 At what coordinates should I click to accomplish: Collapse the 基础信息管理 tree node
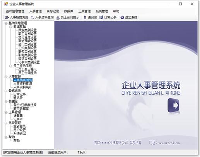click(6, 23)
